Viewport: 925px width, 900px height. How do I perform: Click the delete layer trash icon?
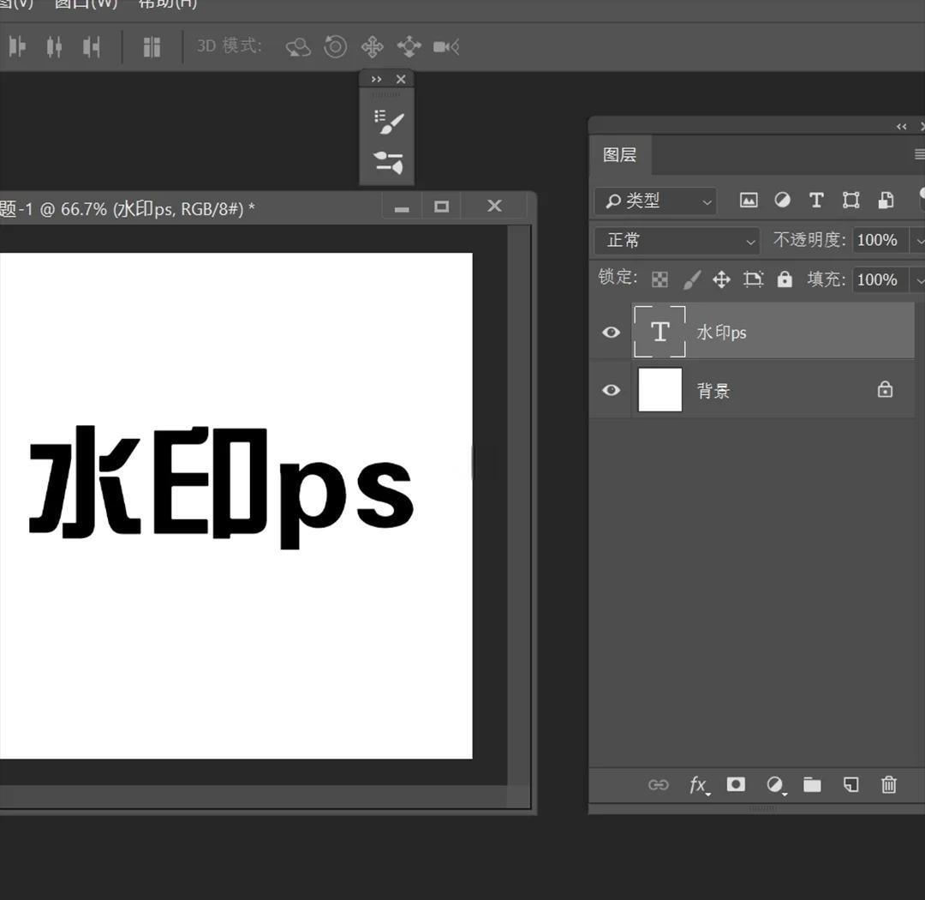(x=889, y=784)
